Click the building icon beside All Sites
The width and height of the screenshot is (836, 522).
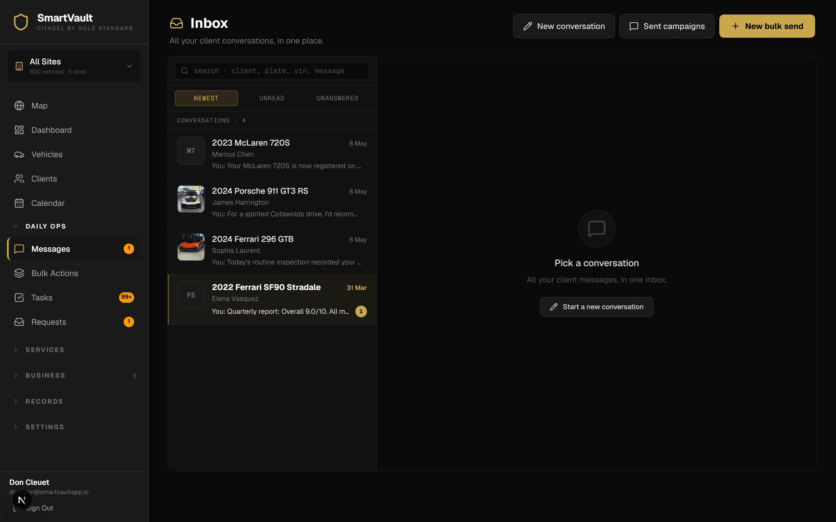point(19,66)
